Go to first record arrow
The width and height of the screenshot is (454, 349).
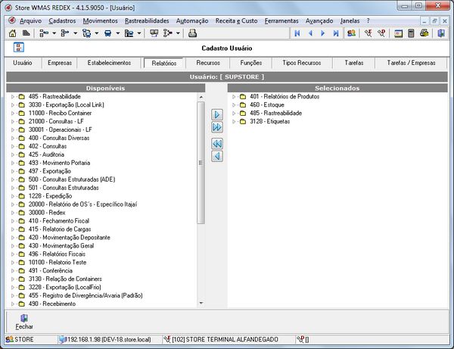297,33
